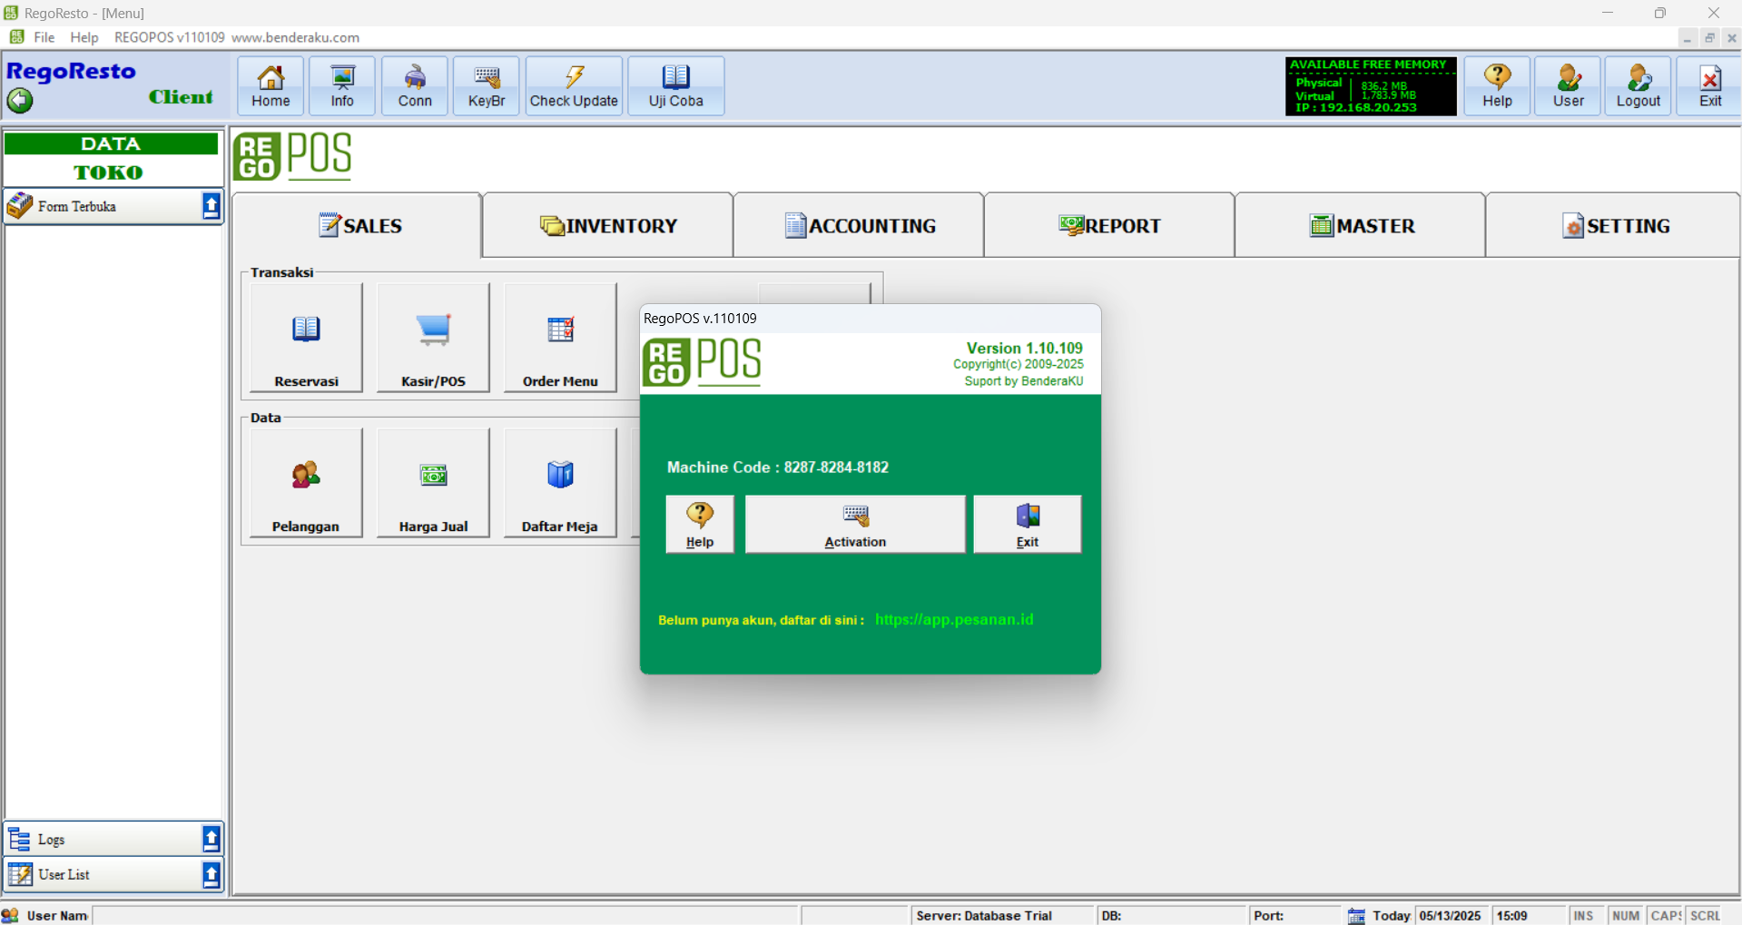1742x925 pixels.
Task: Switch to the ACCOUNTING tab
Action: click(859, 226)
